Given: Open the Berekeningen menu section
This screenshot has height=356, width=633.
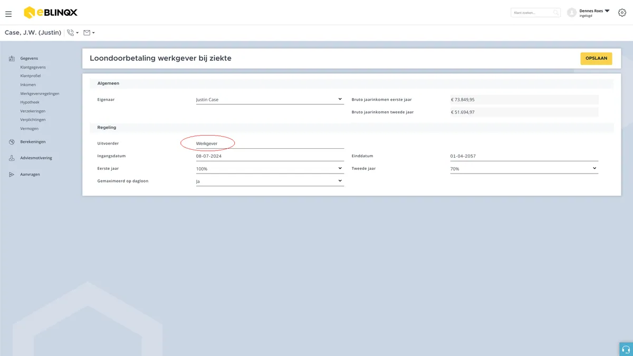Looking at the screenshot, I should 33,142.
